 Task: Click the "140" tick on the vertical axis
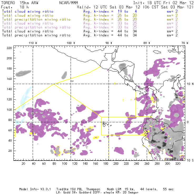[9, 89]
